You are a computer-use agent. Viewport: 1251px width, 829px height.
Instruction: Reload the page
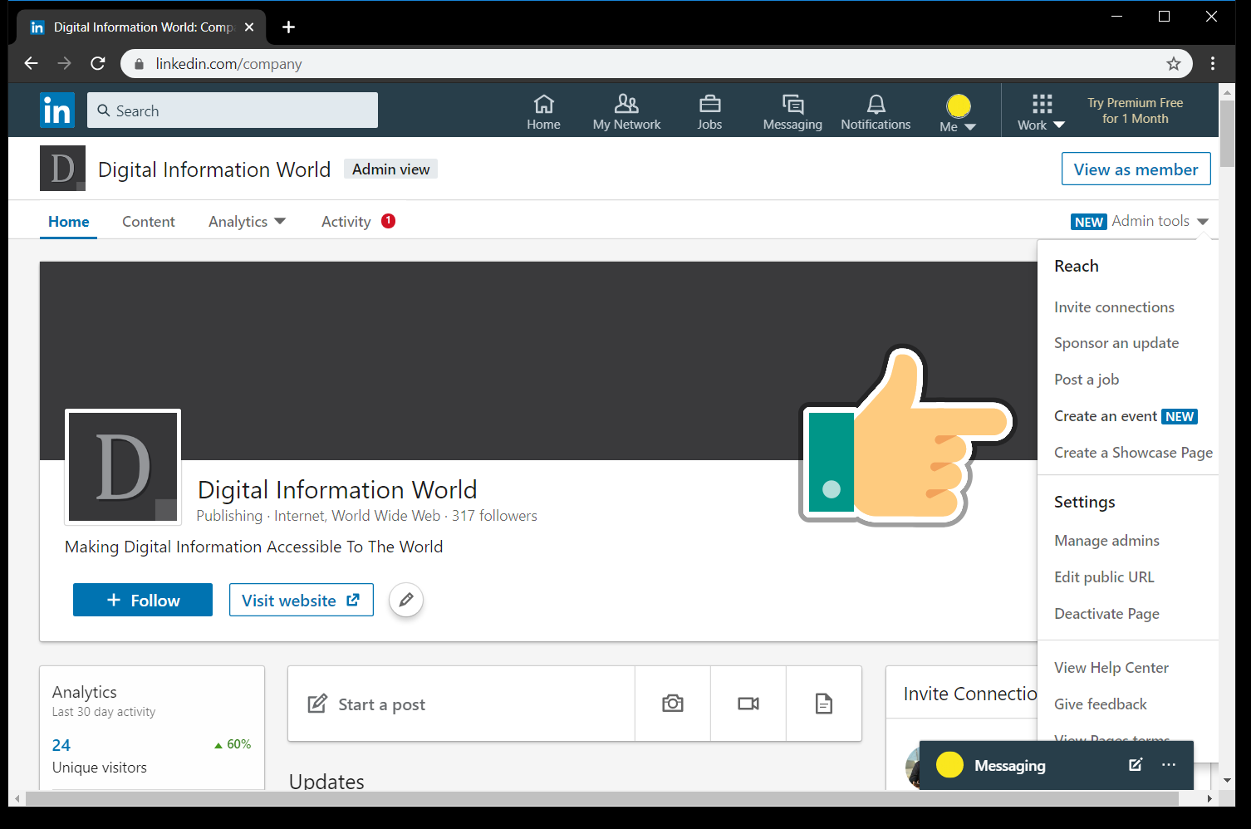pyautogui.click(x=98, y=63)
